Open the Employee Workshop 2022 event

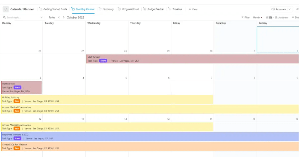150,136
